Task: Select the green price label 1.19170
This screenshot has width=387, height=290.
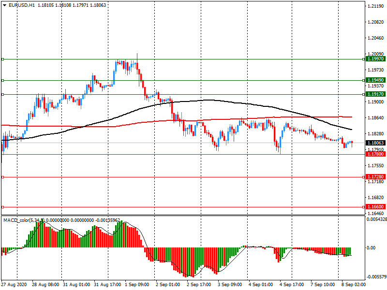Action: coord(376,94)
